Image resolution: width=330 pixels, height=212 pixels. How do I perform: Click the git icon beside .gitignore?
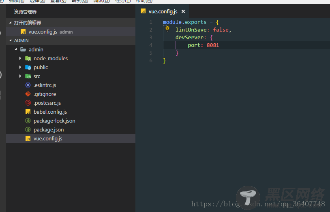click(x=28, y=94)
